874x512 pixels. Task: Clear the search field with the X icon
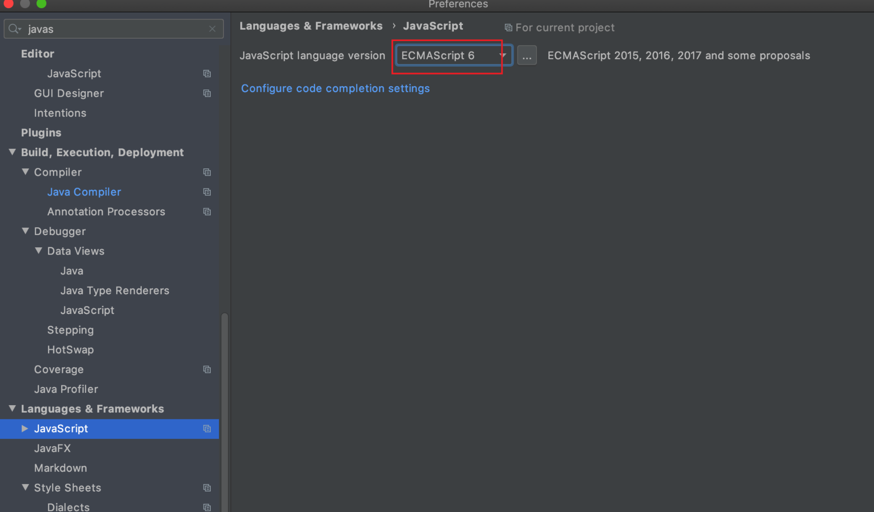pos(212,29)
